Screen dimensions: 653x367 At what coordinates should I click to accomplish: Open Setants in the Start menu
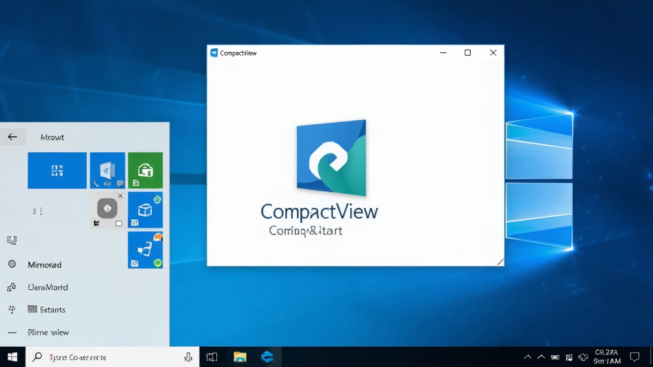coord(52,310)
